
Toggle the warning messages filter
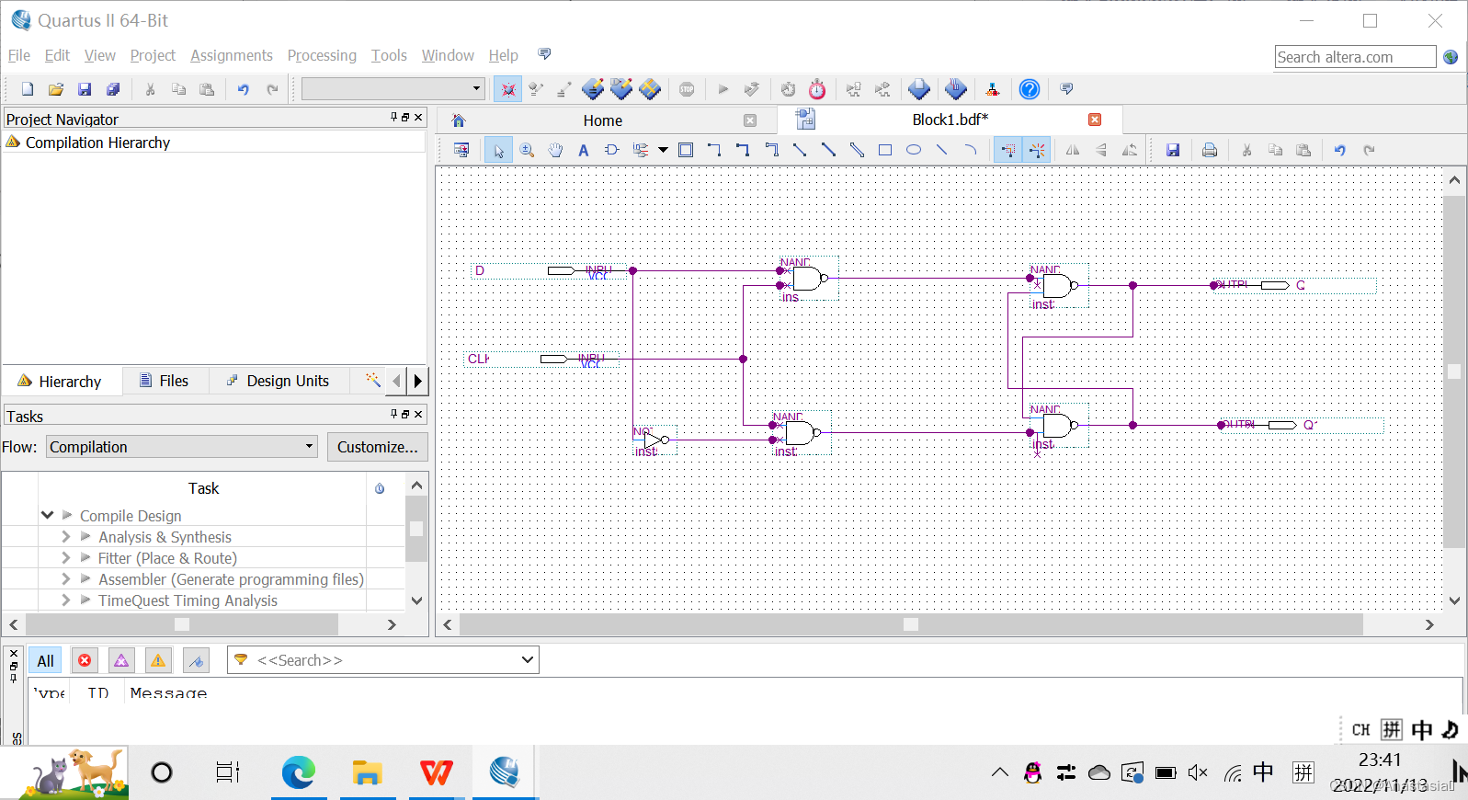[x=158, y=660]
